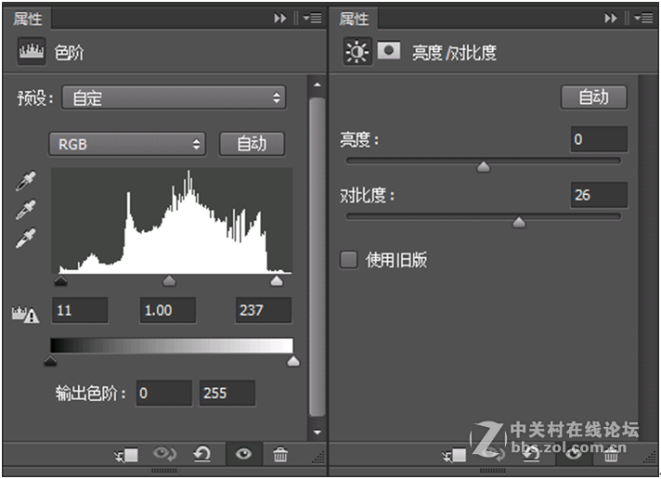The height and width of the screenshot is (479, 661).
Task: Click the Auto (自动) button in Brightness/Contrast
Action: (x=593, y=97)
